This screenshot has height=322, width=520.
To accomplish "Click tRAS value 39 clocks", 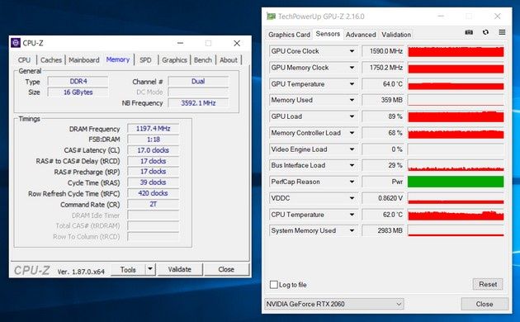I will pyautogui.click(x=153, y=182).
